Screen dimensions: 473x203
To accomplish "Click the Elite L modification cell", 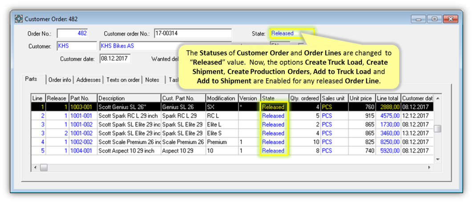I will pyautogui.click(x=222, y=124).
